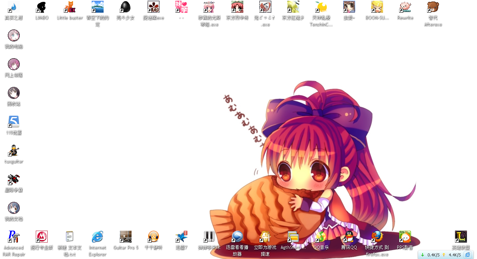Open Guitar Pro 5 shortcut
This screenshot has width=477, height=259.
pyautogui.click(x=126, y=237)
